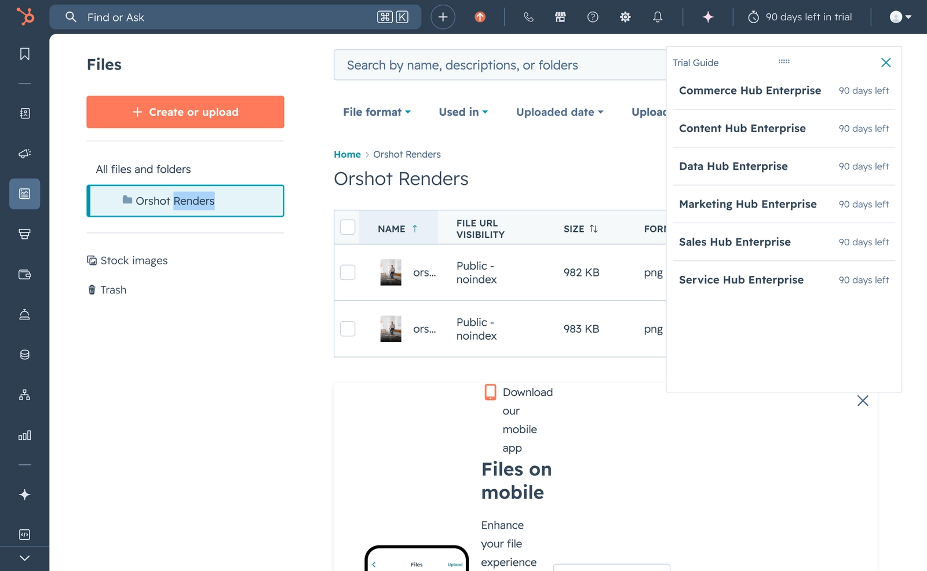Screen dimensions: 927x571
Task: Select Content Hub Enterprise trial
Action: point(784,129)
